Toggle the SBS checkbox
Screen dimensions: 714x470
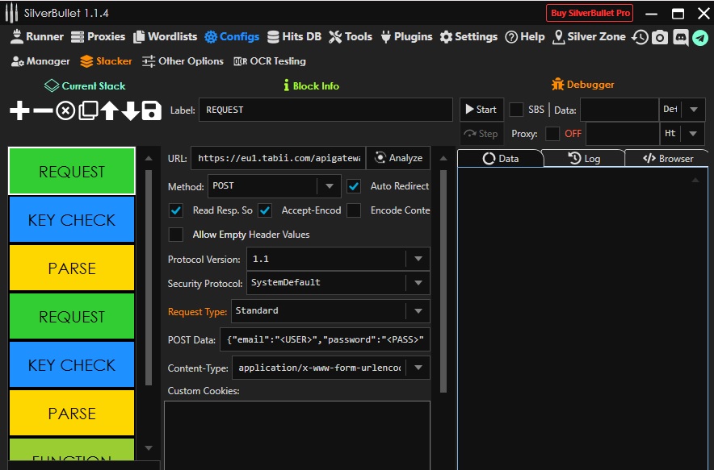[516, 110]
